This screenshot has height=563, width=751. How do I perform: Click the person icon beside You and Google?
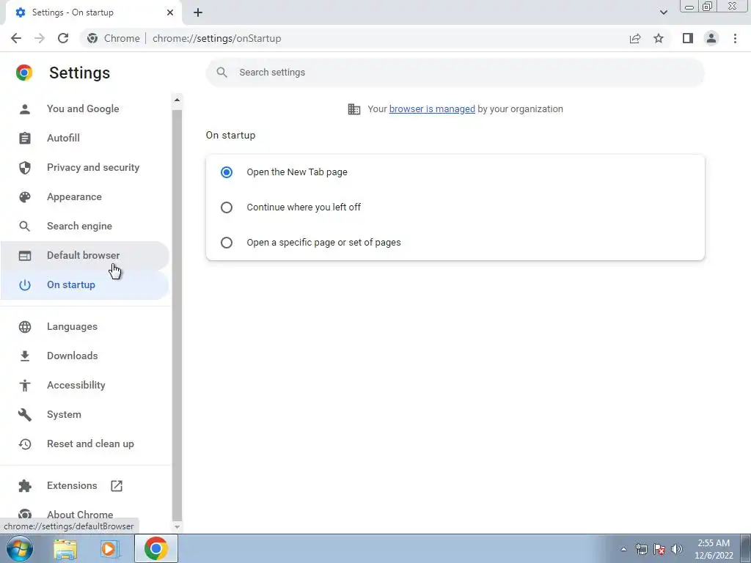coord(25,109)
